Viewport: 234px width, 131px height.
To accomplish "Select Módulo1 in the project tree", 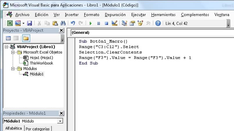I will point(37,74).
